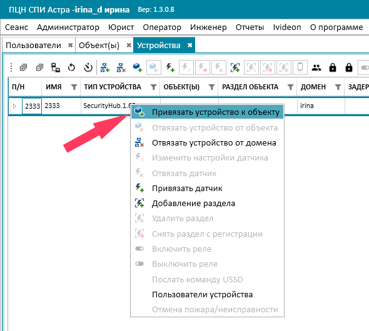Click the bind-to-domain network plus icon
Image resolution: width=369 pixels, height=331 pixels.
(104, 67)
